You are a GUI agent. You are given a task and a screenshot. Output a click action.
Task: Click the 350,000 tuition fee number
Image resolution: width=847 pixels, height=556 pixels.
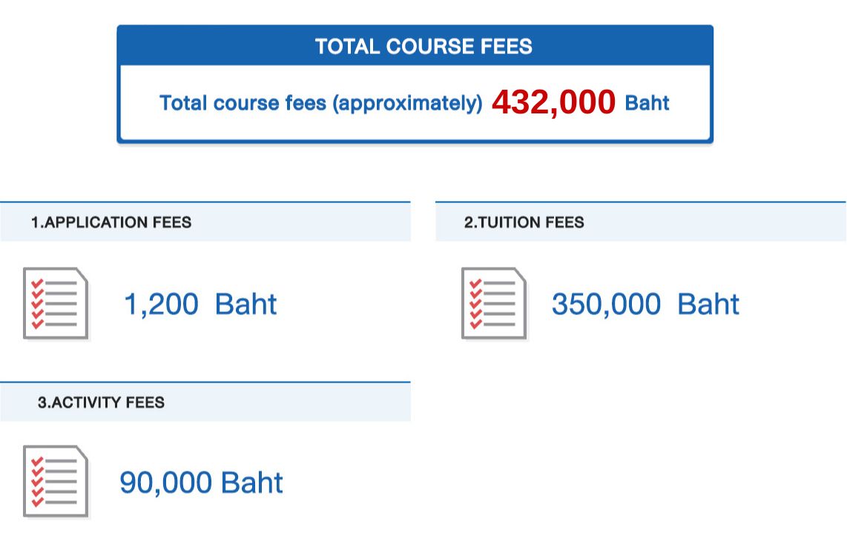point(606,304)
